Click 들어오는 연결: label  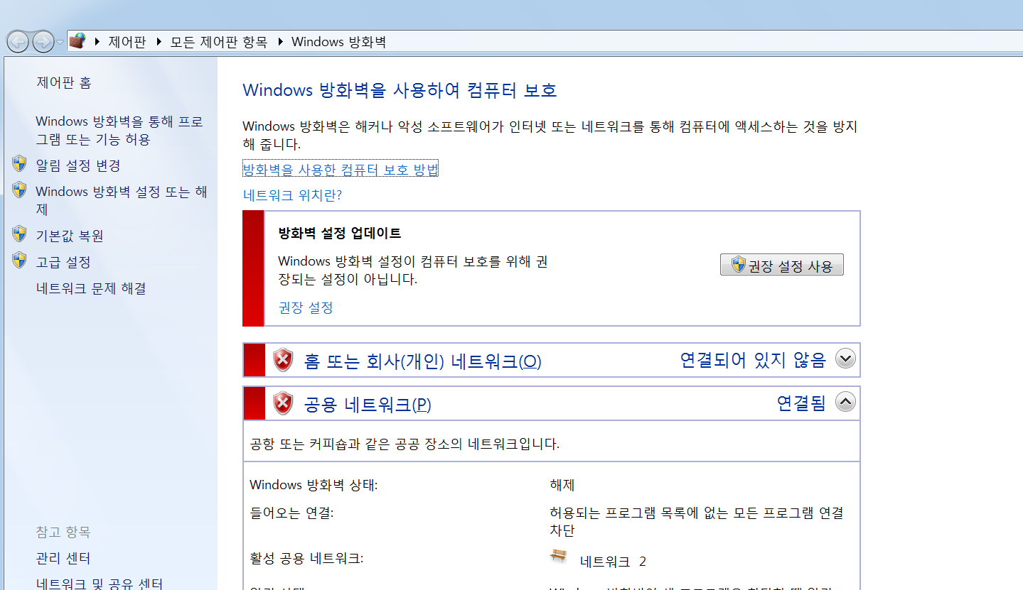pyautogui.click(x=291, y=512)
